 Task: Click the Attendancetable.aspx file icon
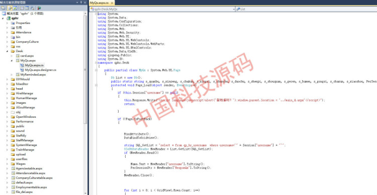point(13,173)
